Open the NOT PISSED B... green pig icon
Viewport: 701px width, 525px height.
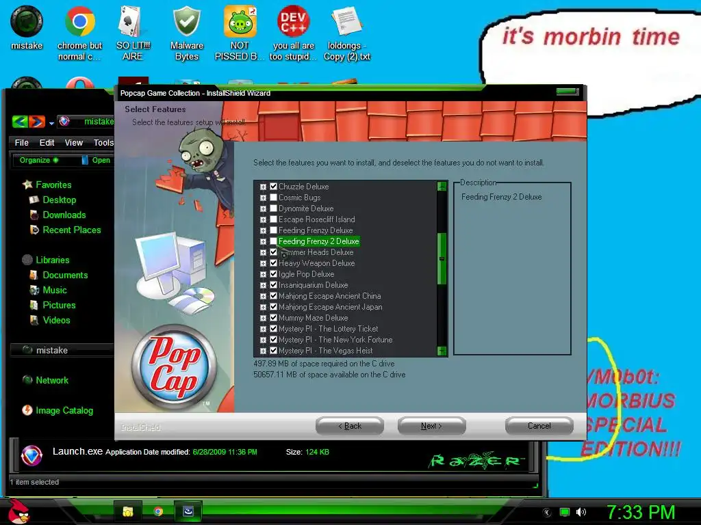coord(240,33)
